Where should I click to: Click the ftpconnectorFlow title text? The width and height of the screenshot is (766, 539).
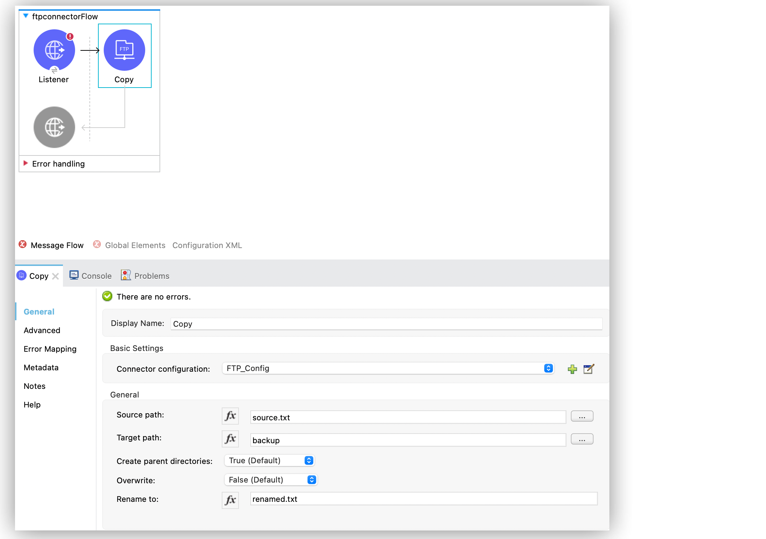pos(65,16)
